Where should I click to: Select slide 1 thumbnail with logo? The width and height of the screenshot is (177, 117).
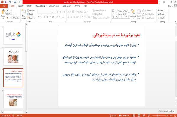tap(13, 35)
